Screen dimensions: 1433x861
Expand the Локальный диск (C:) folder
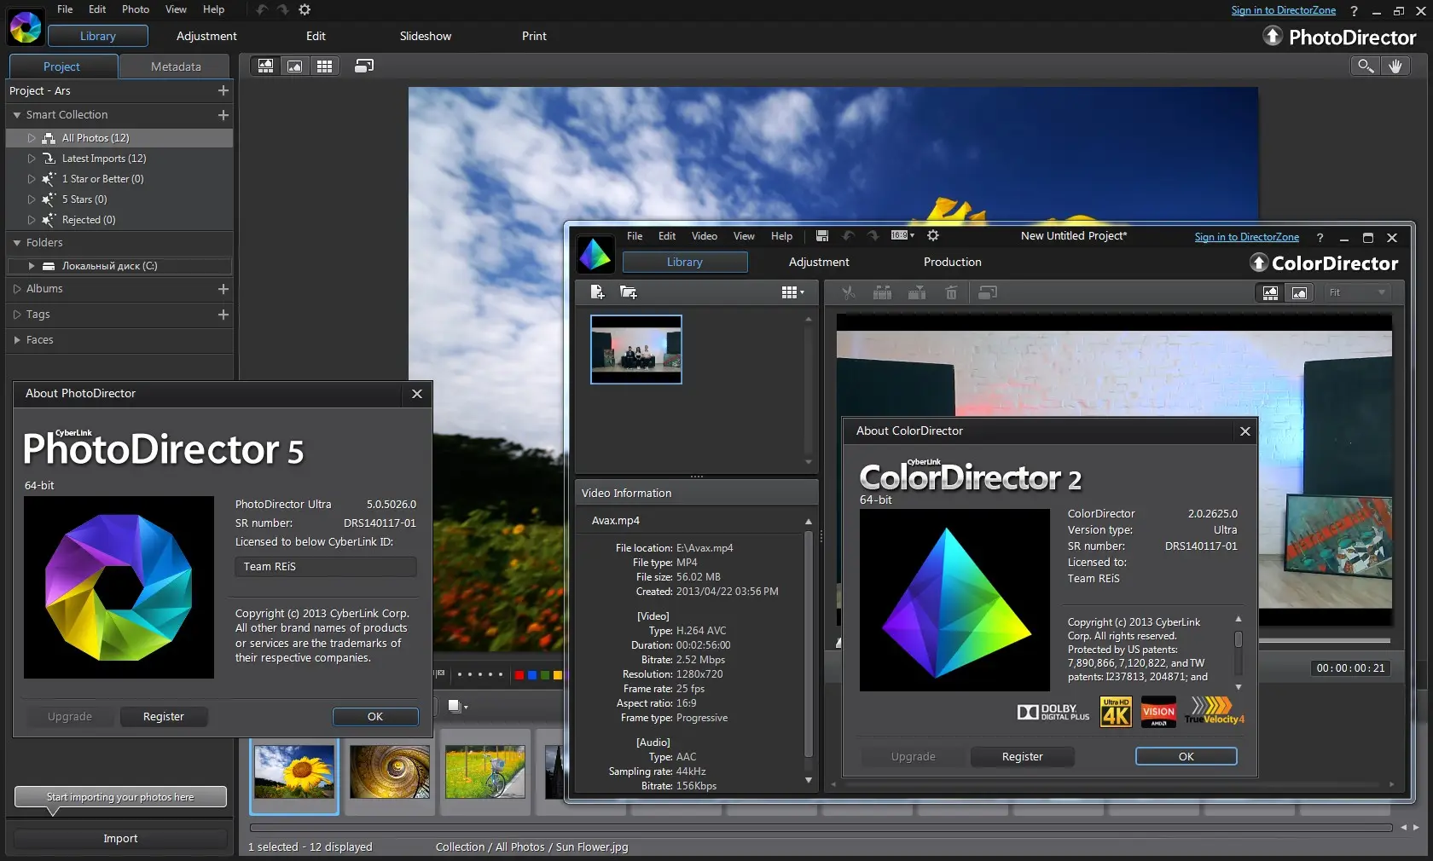click(32, 266)
